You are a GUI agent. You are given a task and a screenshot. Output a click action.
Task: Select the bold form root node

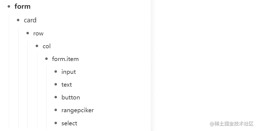click(x=23, y=6)
